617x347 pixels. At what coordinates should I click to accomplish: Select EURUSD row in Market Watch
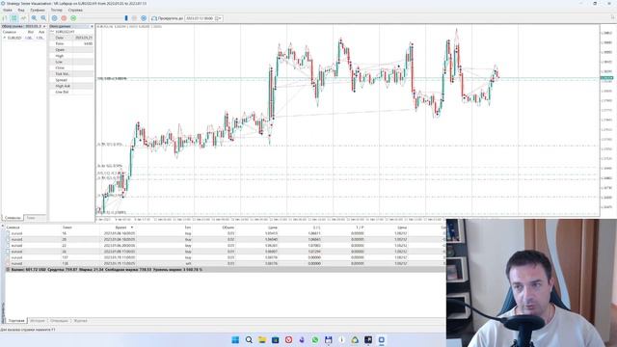tap(23, 38)
